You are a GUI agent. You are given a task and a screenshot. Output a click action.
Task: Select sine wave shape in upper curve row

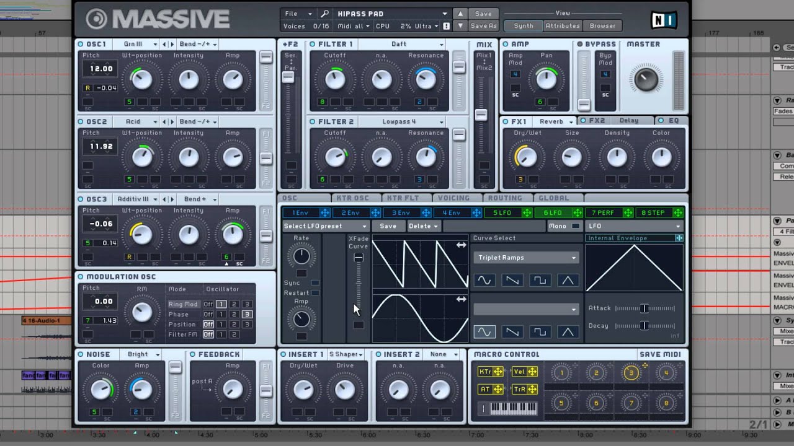click(484, 281)
